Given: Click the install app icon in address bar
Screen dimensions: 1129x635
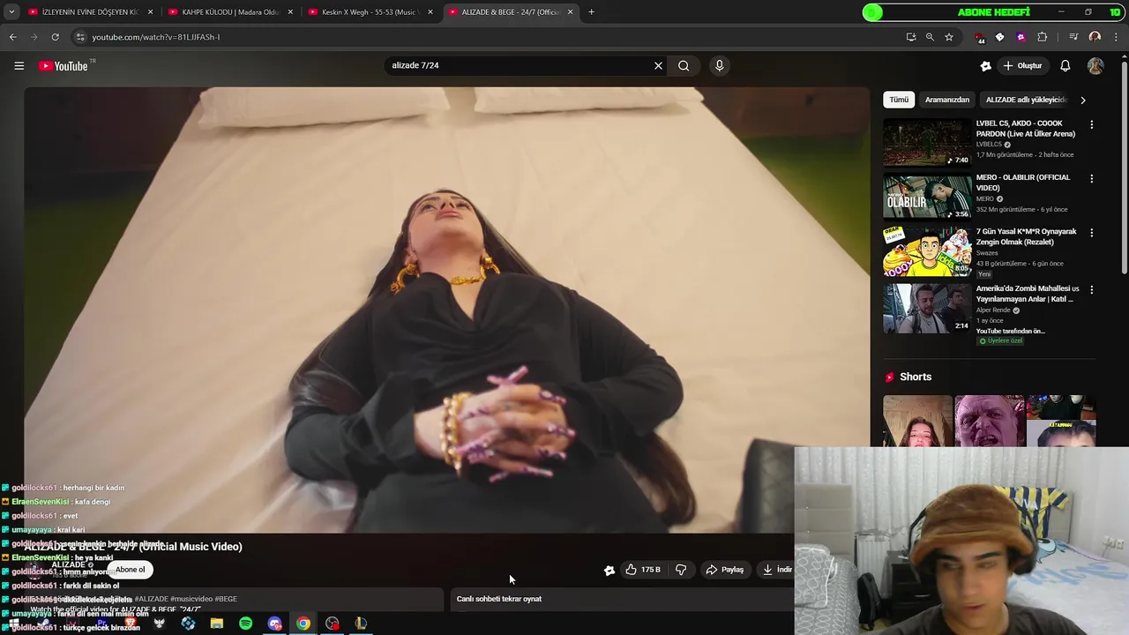Looking at the screenshot, I should tap(911, 37).
